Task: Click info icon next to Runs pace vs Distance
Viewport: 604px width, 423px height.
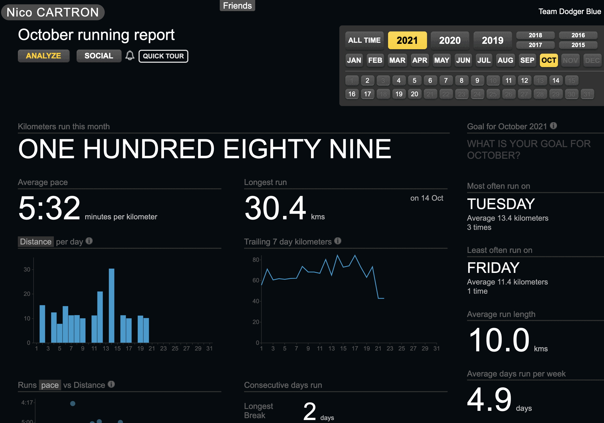Action: (111, 384)
